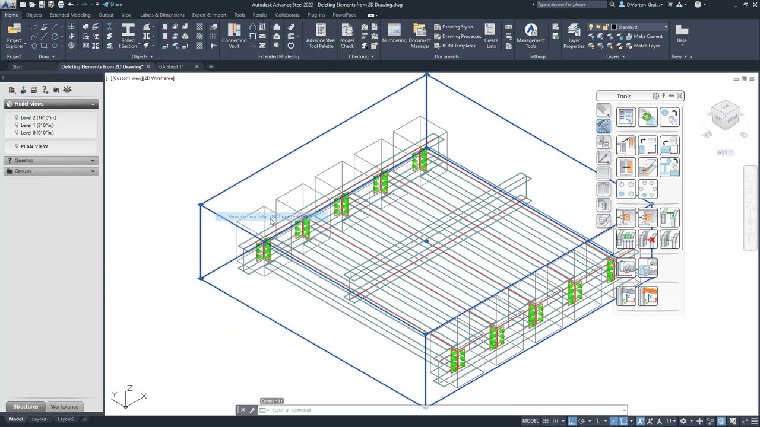Expand the Queries section

[52, 160]
